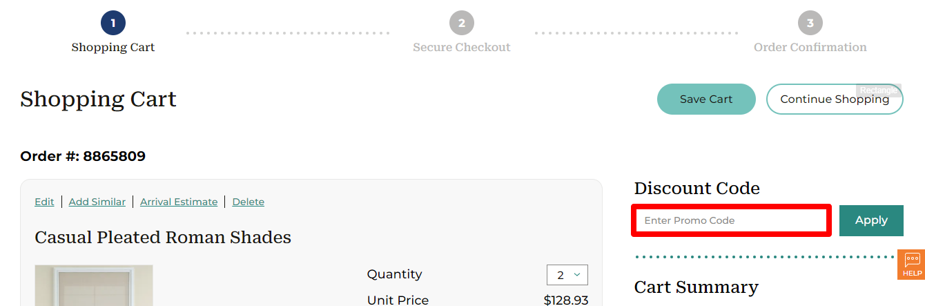Screen dimensions: 925x306
Task: Edit the Roman Shades cart item
Action: pos(44,202)
